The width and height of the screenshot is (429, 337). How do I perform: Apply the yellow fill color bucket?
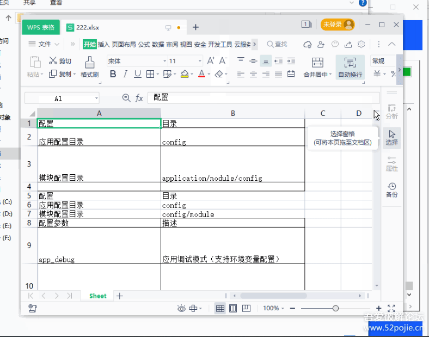tap(185, 74)
